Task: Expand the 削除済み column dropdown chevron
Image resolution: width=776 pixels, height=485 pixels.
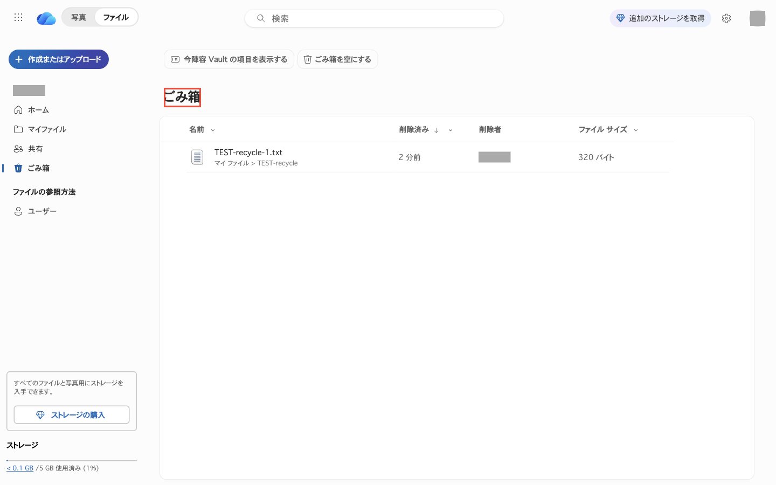Action: (x=451, y=130)
